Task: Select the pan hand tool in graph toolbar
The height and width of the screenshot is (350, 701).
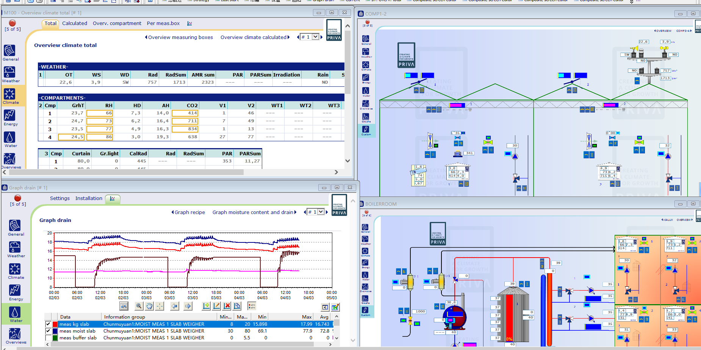Action: (x=149, y=306)
